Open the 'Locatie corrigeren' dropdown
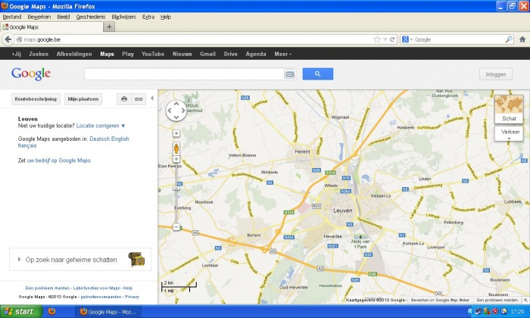The height and width of the screenshot is (318, 530). click(101, 126)
